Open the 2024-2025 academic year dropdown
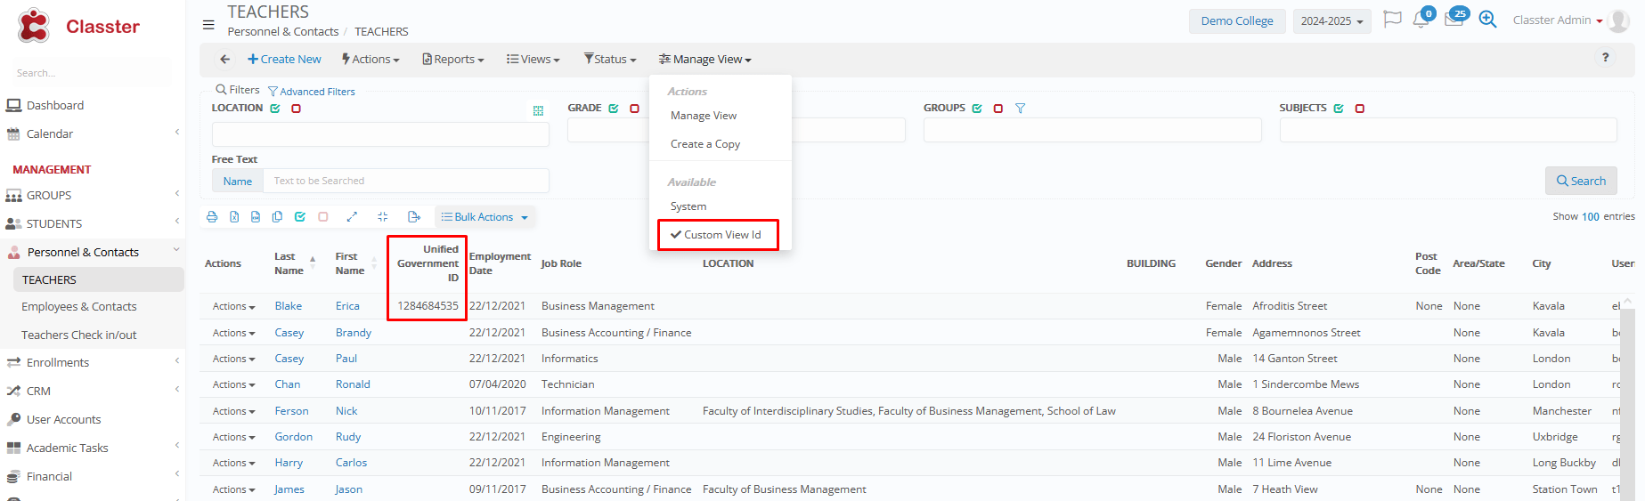 (x=1331, y=21)
